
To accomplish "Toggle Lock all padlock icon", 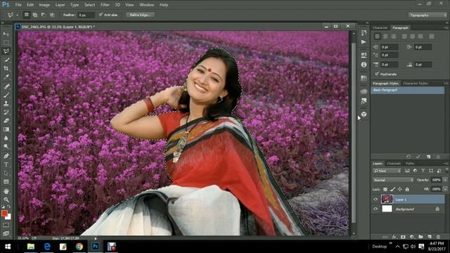I will (407, 189).
